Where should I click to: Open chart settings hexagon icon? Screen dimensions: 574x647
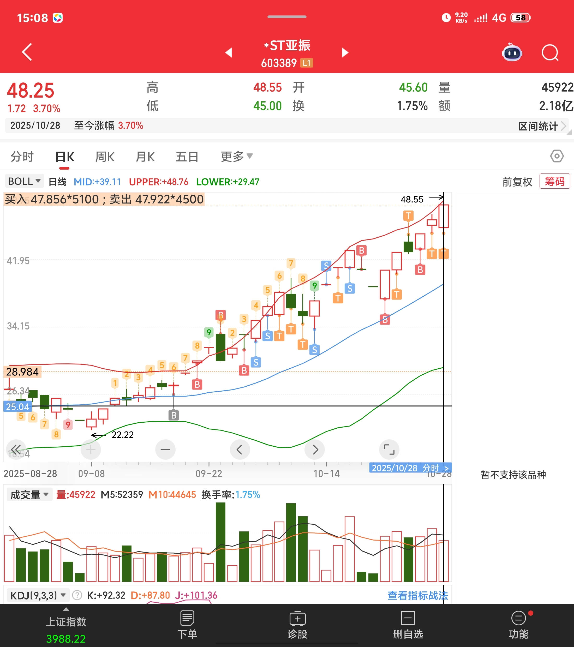point(557,156)
